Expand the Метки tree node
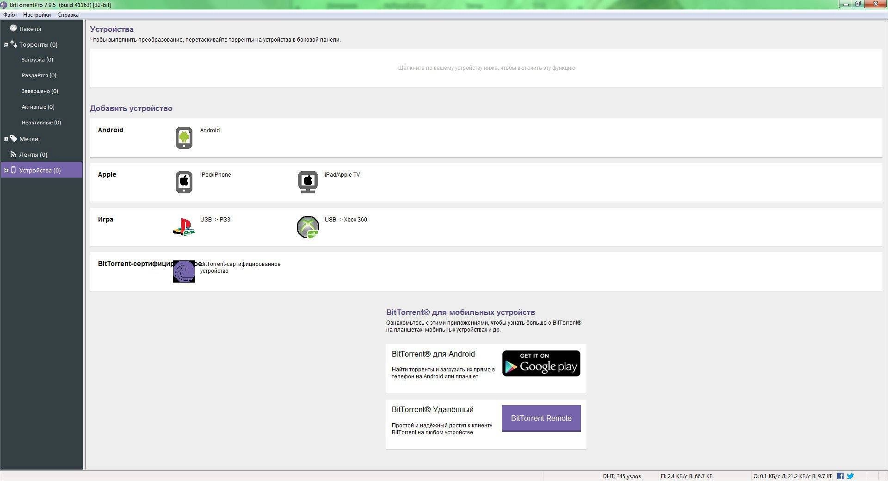 point(6,139)
